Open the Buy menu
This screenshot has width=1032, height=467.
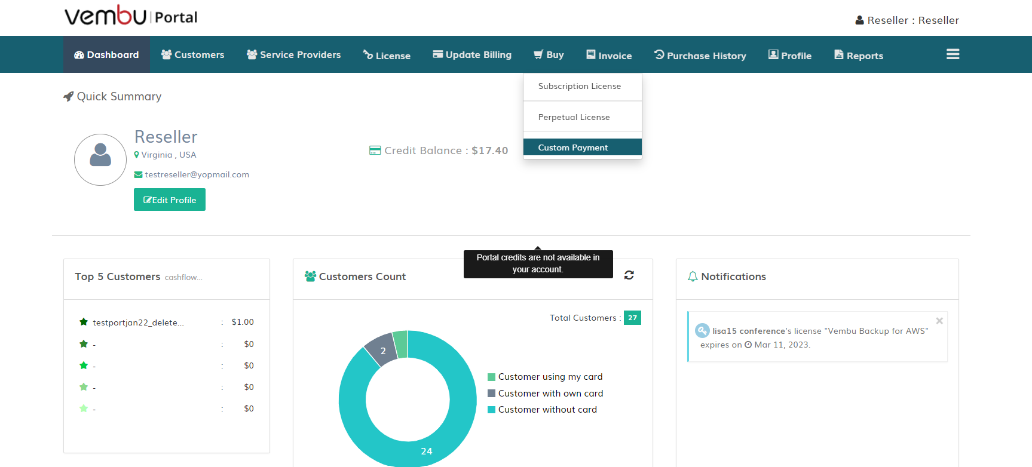click(549, 54)
